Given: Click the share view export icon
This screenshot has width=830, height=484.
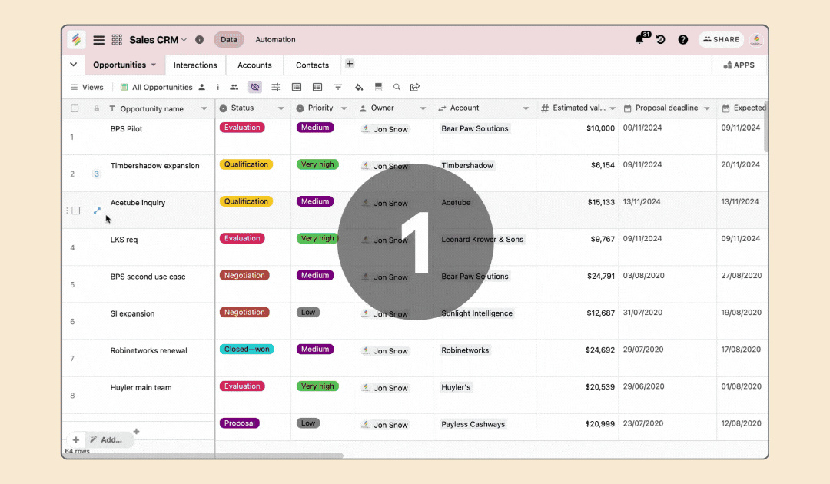Looking at the screenshot, I should tap(415, 88).
